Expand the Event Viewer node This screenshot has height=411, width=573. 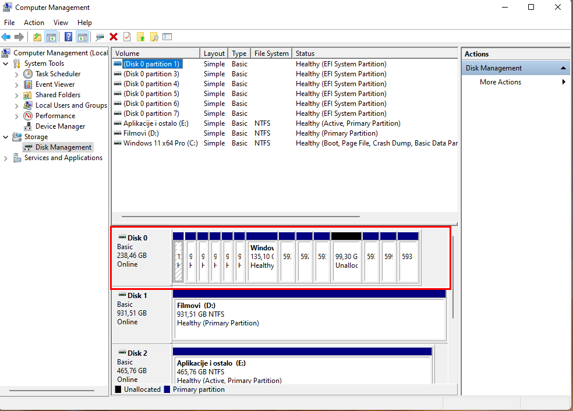point(16,85)
